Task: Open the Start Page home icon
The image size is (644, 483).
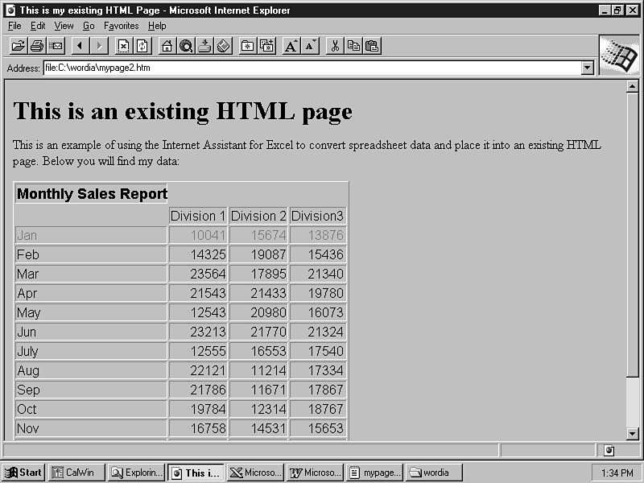Action: click(167, 46)
